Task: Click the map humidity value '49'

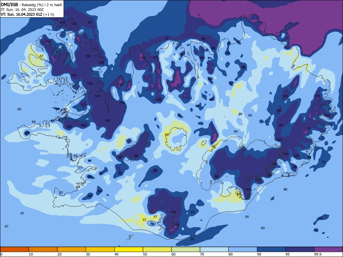Action: coord(213,146)
